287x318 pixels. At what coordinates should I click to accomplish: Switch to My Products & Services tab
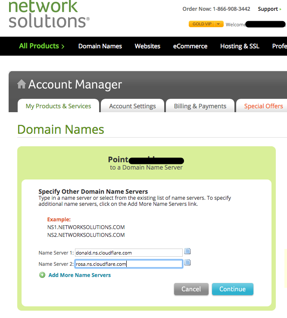coord(58,106)
